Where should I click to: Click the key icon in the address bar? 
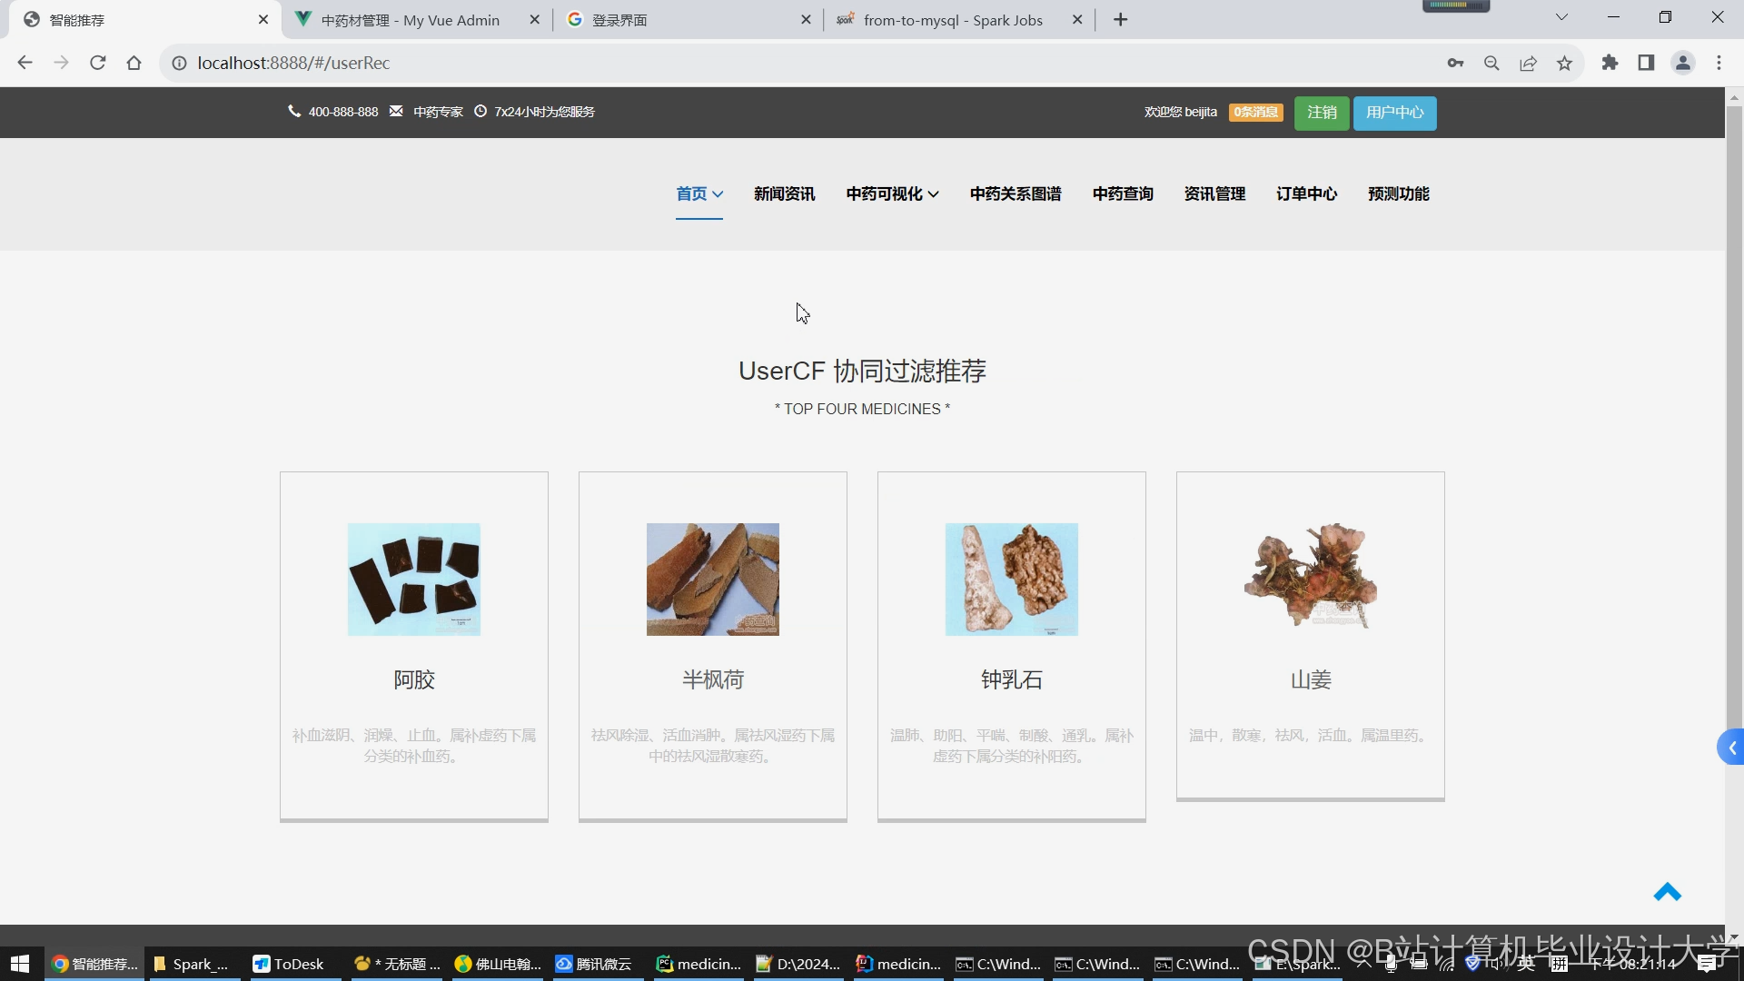(x=1455, y=63)
